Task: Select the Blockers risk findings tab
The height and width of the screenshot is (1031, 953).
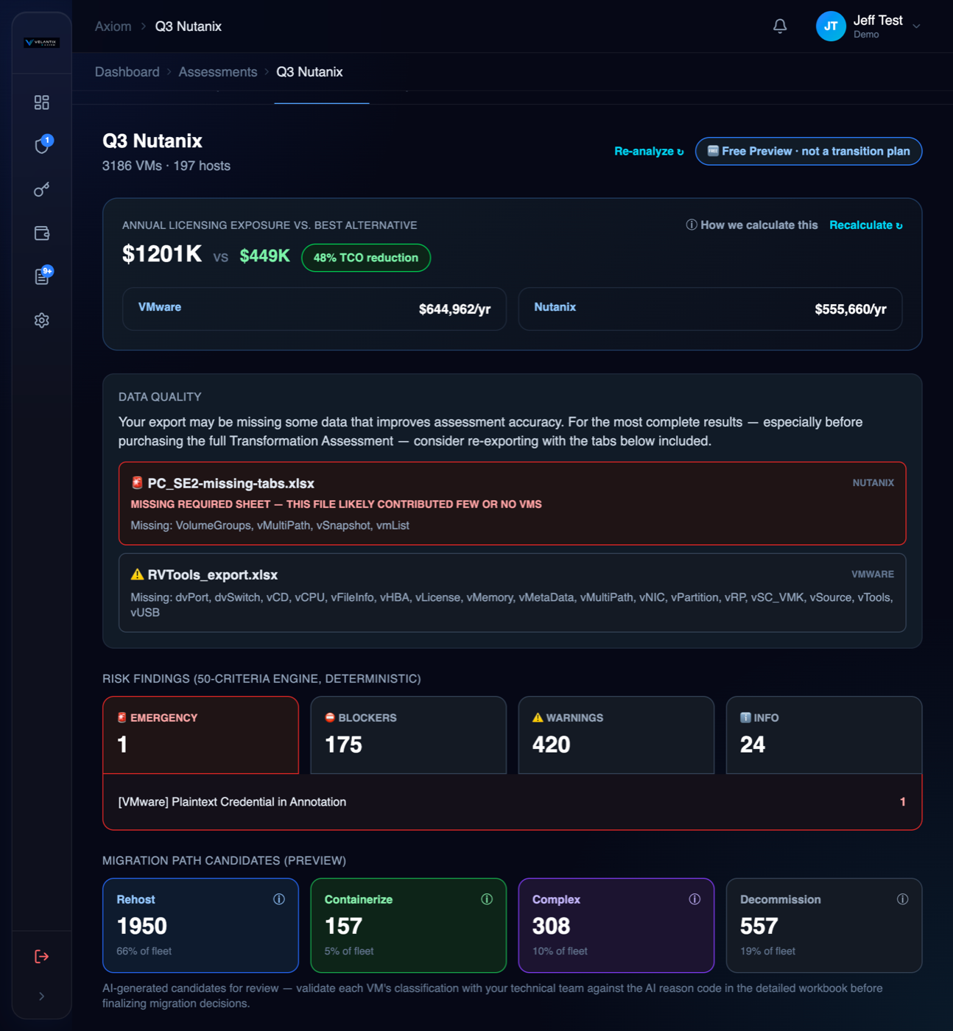Action: pos(409,735)
